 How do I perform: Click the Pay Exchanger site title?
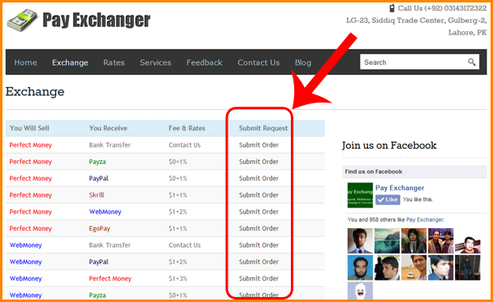coord(96,21)
